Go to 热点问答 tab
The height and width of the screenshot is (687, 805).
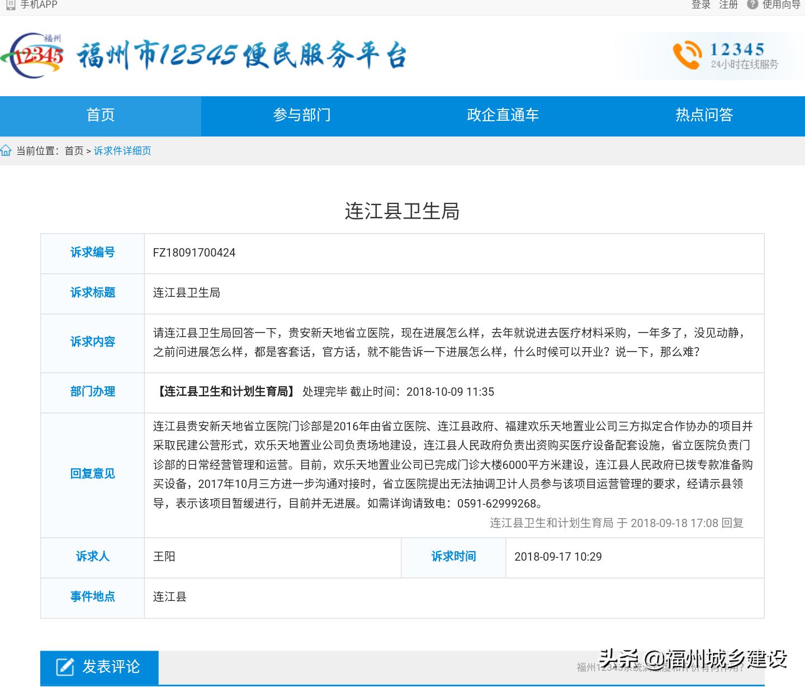704,115
